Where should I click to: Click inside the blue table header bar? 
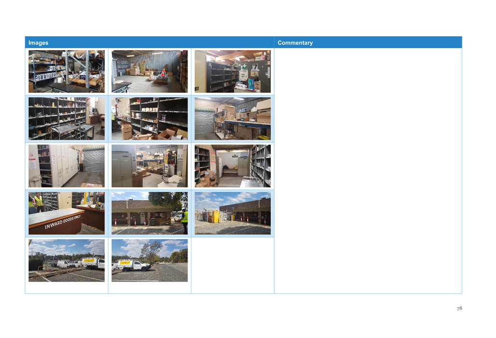point(193,42)
